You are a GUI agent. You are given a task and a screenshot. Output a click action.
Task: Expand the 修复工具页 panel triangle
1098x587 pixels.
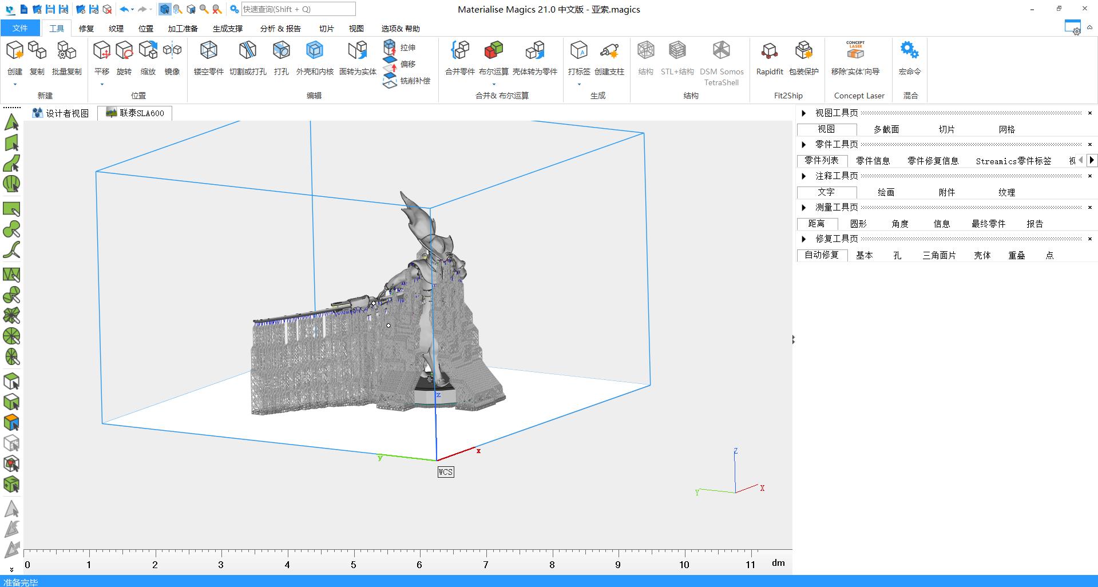click(804, 239)
